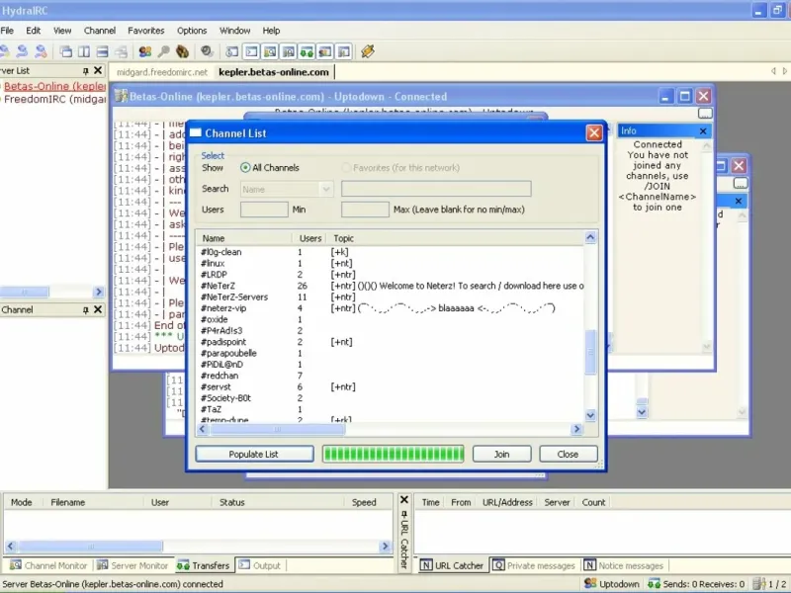Image resolution: width=791 pixels, height=593 pixels.
Task: Click the Populate List button
Action: tap(253, 454)
